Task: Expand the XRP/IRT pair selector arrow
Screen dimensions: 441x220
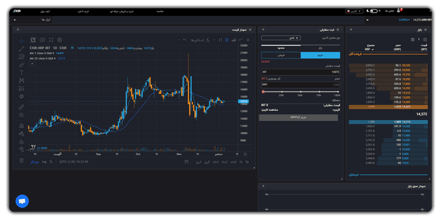Action: 367,20
